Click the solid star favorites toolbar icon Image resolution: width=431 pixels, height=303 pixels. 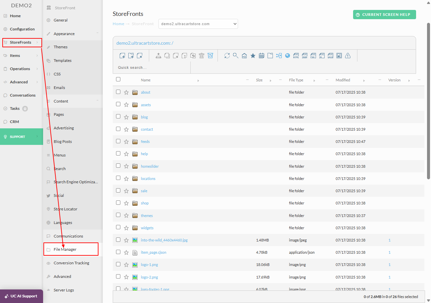tap(253, 56)
